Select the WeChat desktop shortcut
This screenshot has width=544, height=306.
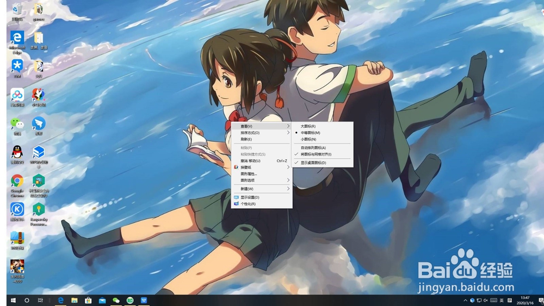click(x=17, y=126)
